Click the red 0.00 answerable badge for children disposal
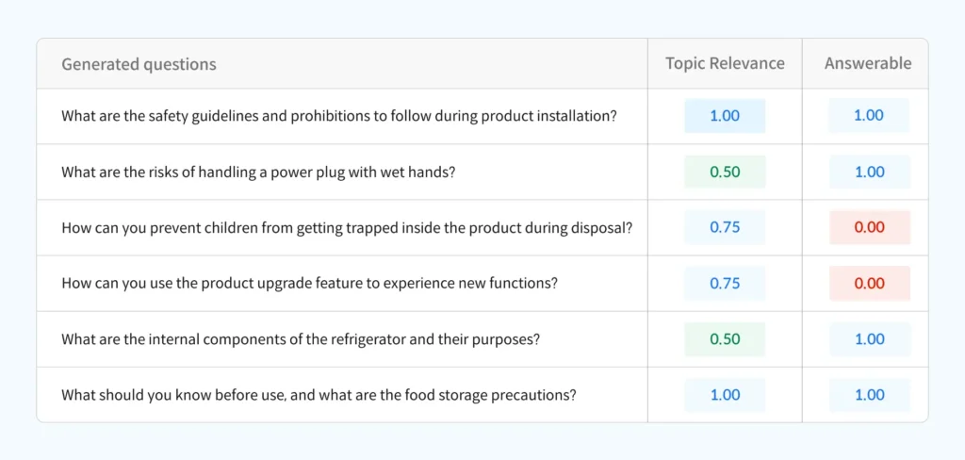 (870, 228)
